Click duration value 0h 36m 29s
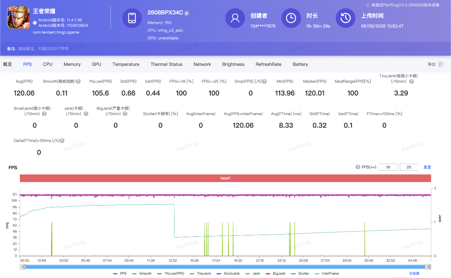This screenshot has width=451, height=278. (x=318, y=26)
